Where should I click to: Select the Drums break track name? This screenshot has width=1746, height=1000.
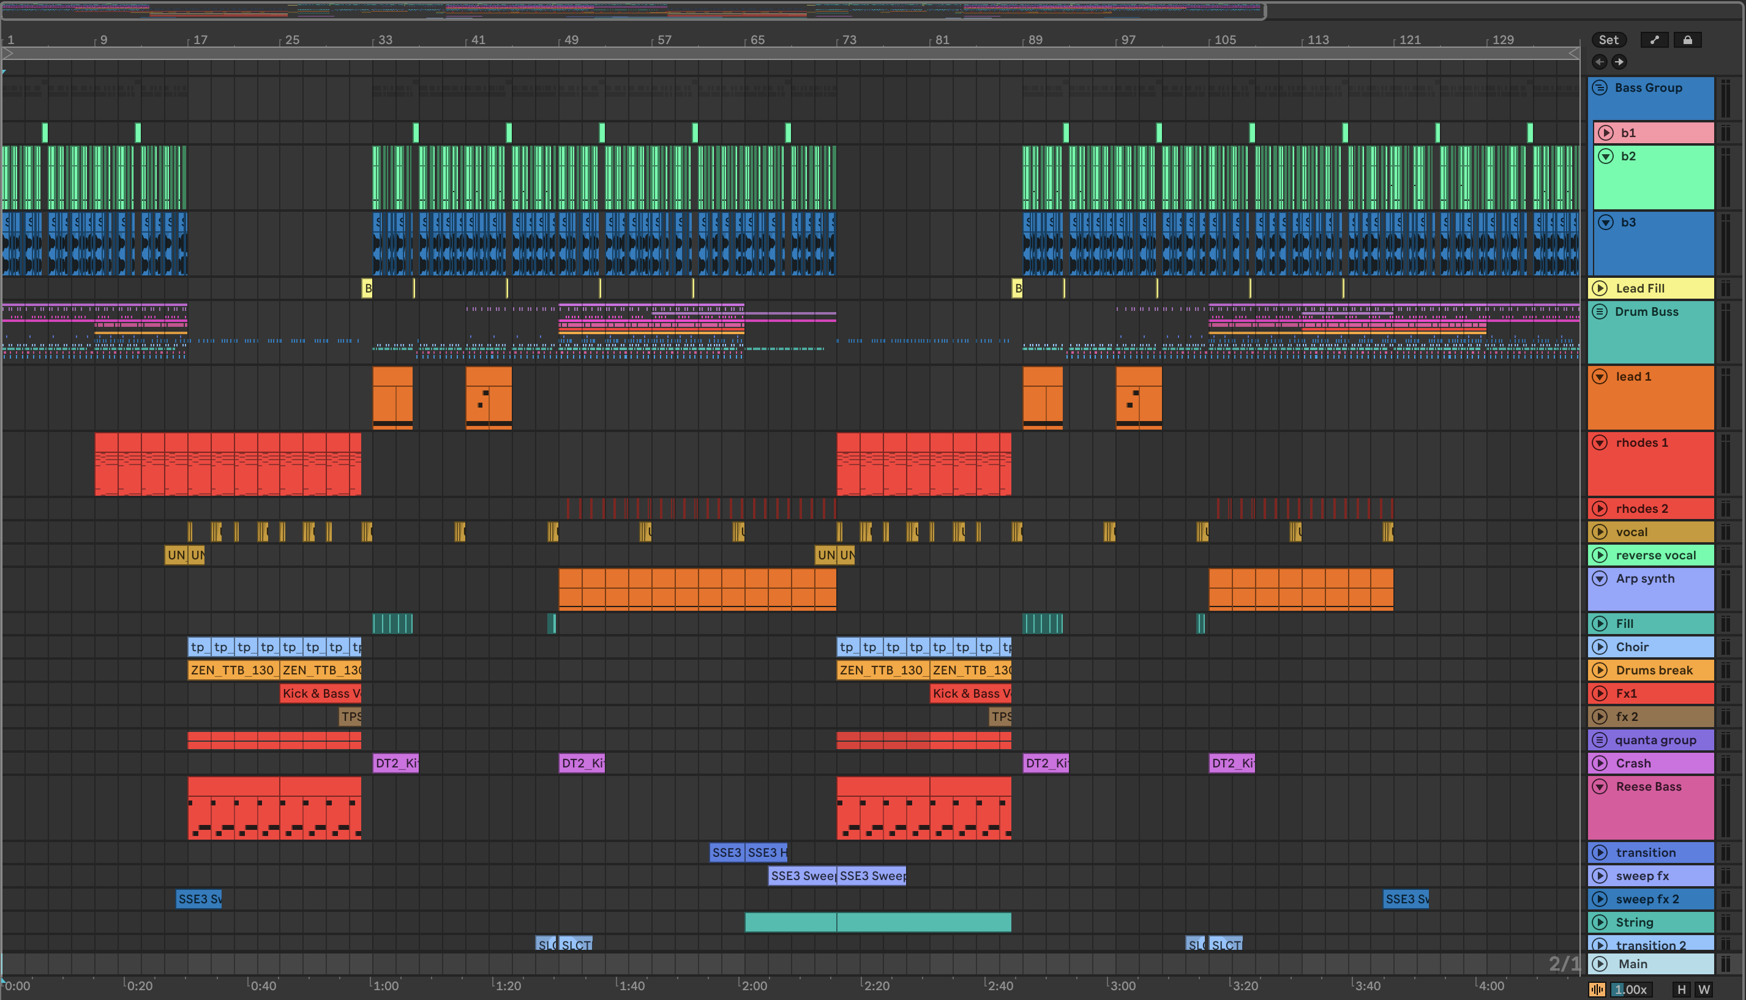[x=1654, y=670]
